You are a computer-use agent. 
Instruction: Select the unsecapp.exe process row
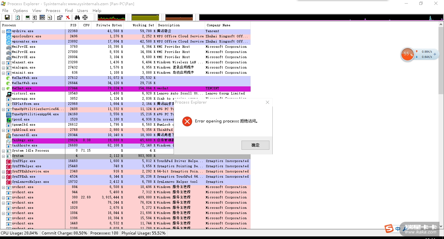click(x=125, y=99)
